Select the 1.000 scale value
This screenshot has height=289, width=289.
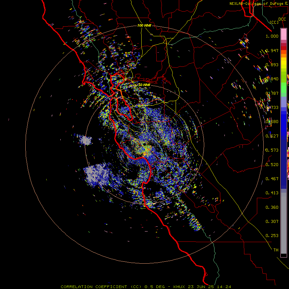272,36
